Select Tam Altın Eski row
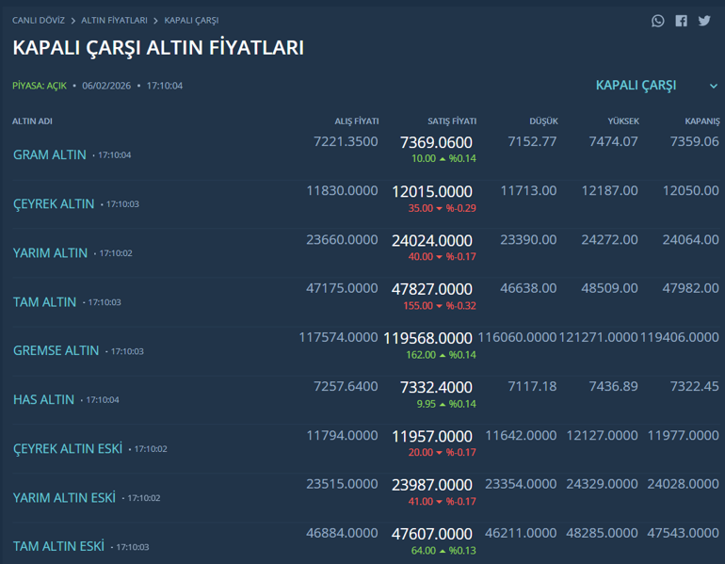 click(58, 546)
